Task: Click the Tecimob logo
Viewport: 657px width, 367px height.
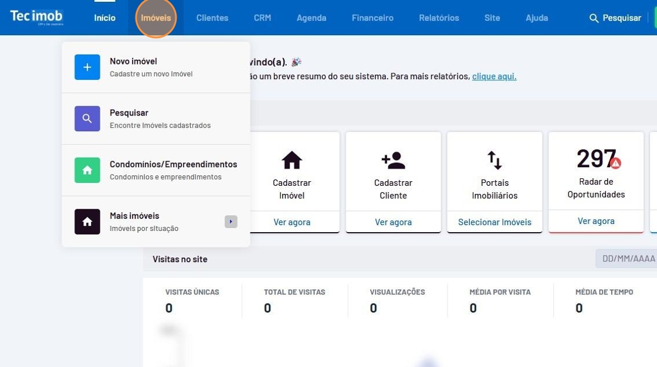Action: coord(36,17)
